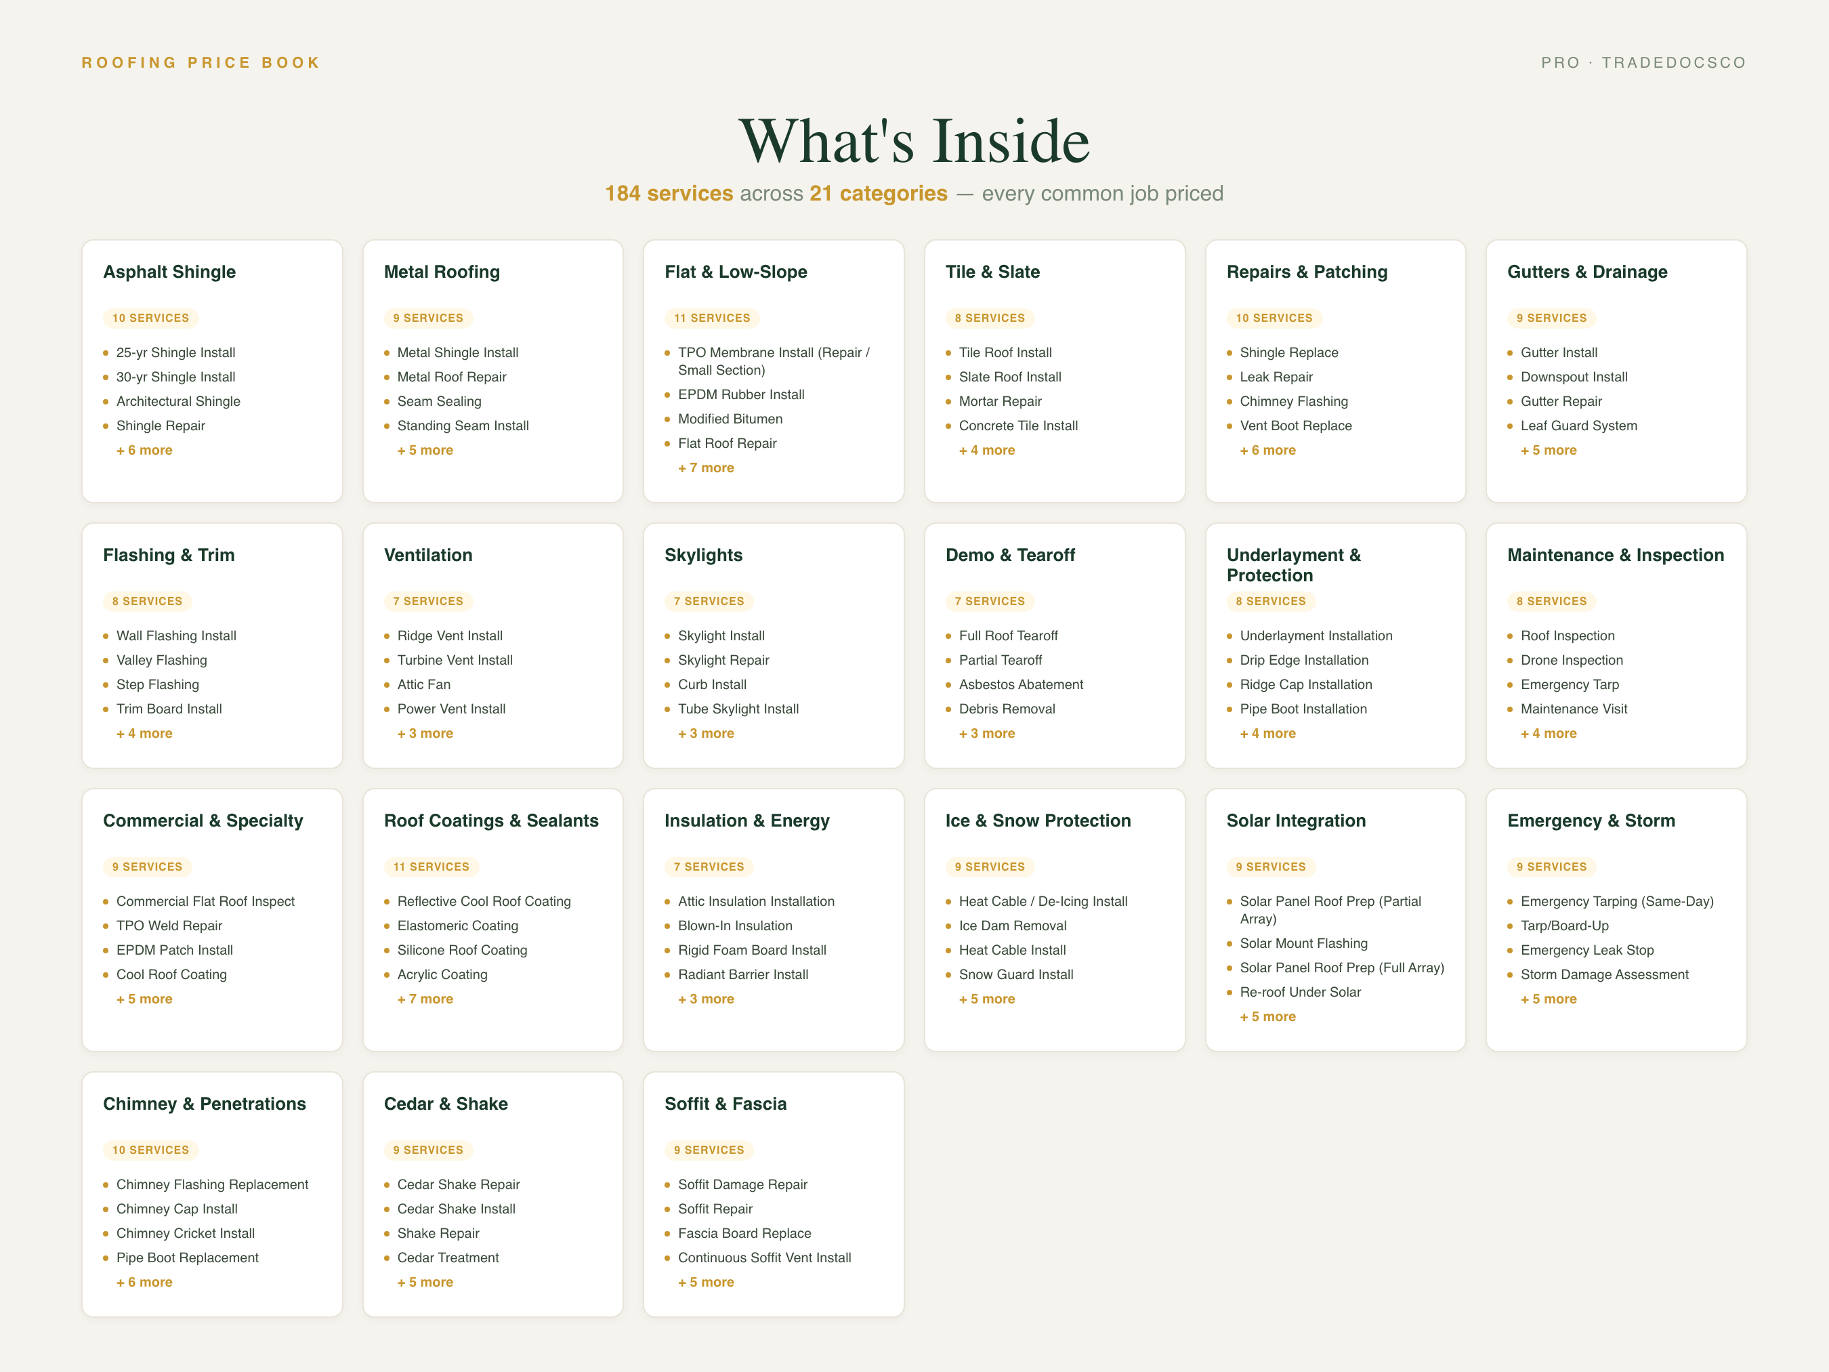The width and height of the screenshot is (1829, 1372).
Task: Click the ROOFING PRICE BOOK header label
Action: [x=201, y=63]
